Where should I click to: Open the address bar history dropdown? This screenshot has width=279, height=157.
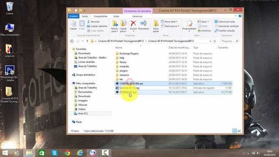(x=210, y=41)
